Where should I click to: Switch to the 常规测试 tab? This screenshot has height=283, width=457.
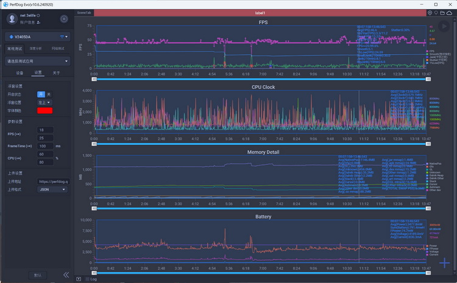(x=15, y=49)
